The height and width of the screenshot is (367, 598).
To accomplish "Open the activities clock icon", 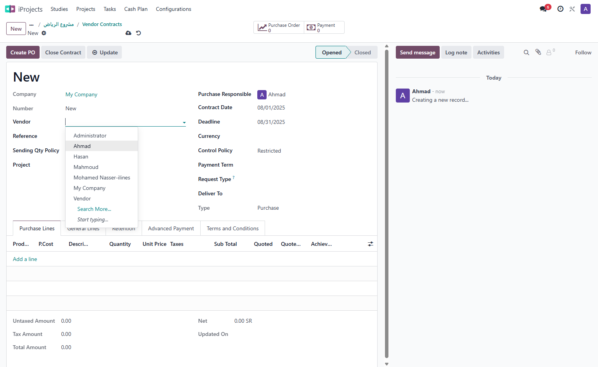I will [560, 9].
